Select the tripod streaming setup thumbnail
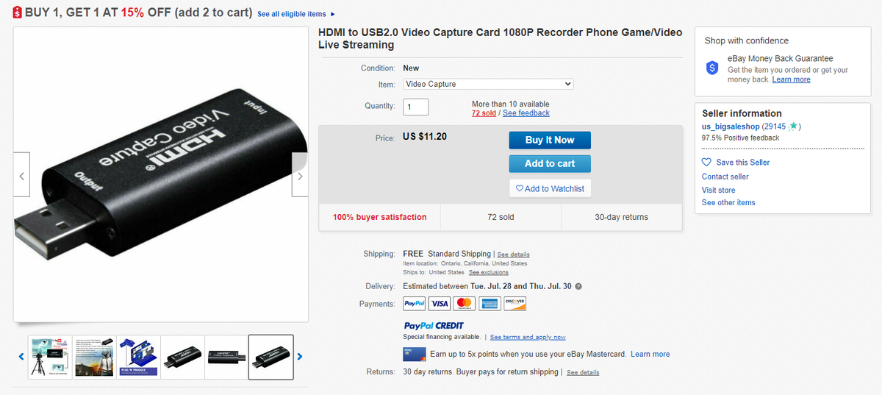Viewport: 882px width, 395px height. pyautogui.click(x=50, y=357)
